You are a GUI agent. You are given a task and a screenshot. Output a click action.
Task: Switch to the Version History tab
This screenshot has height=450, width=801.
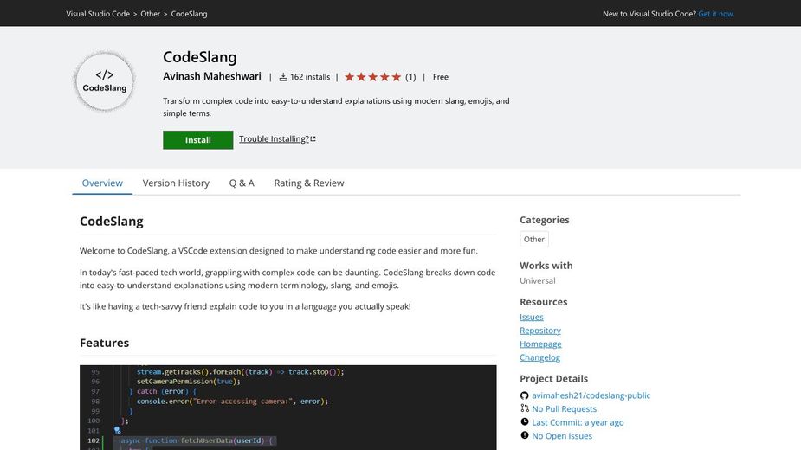point(176,183)
